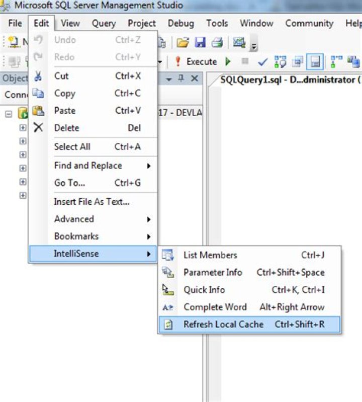Collapse the server node in Object Explorer
The height and width of the screenshot is (402, 362).
pyautogui.click(x=9, y=114)
